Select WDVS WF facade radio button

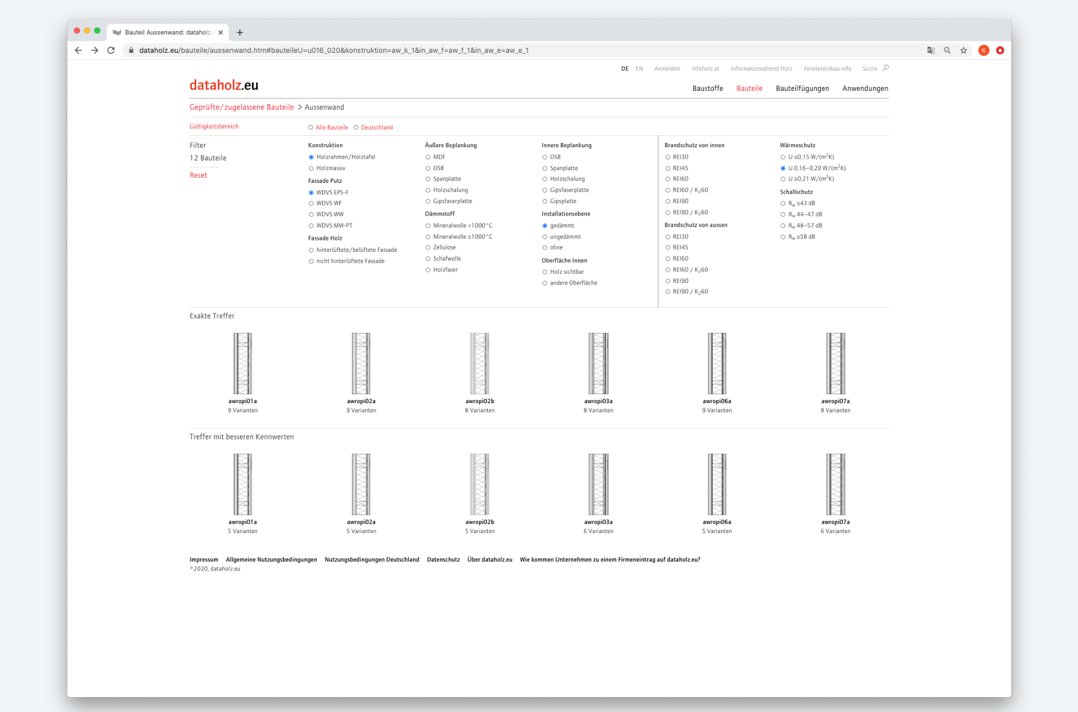[x=311, y=204]
